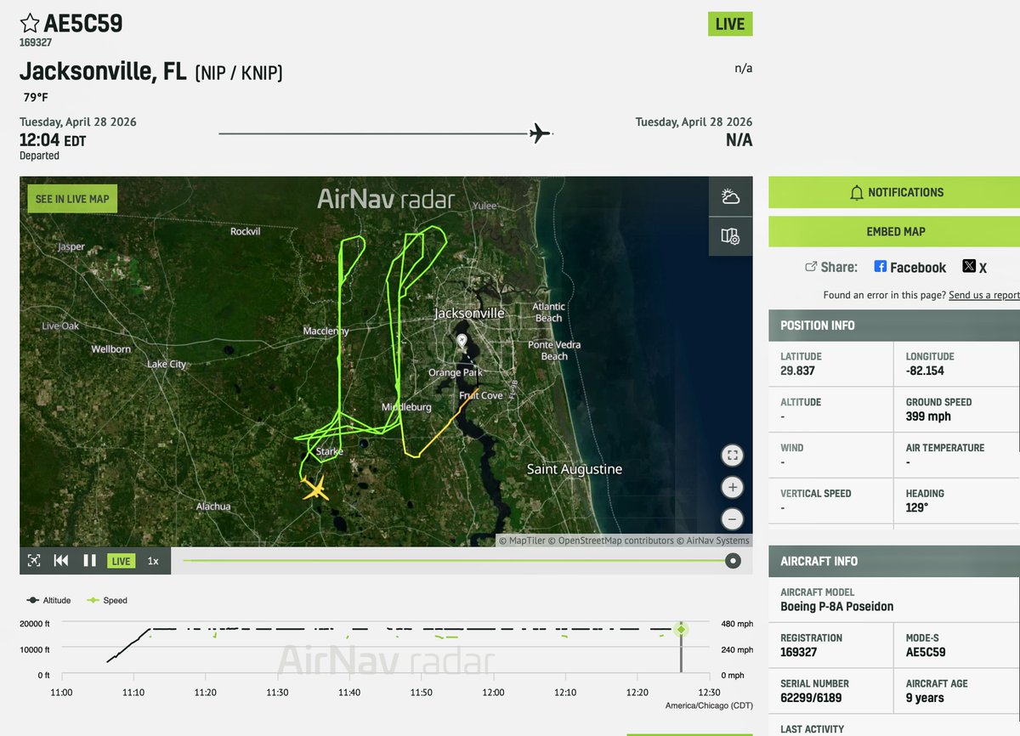Click the MapTiler attribution link
This screenshot has width=1020, height=736.
click(x=520, y=541)
